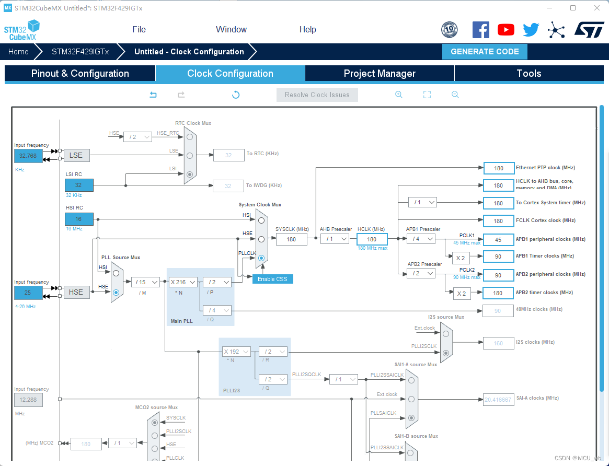609x466 pixels.
Task: Select HSI in System Clock Mux
Action: pyautogui.click(x=261, y=220)
